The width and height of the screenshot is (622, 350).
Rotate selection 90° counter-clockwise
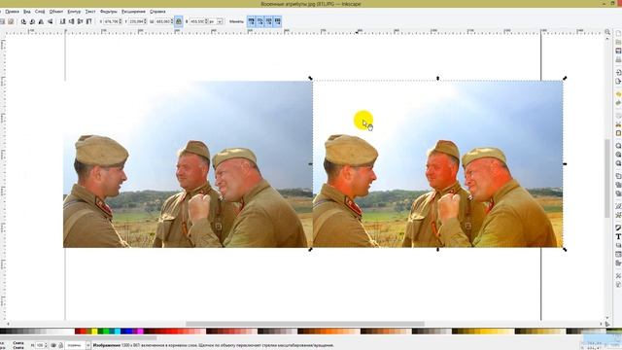23,21
